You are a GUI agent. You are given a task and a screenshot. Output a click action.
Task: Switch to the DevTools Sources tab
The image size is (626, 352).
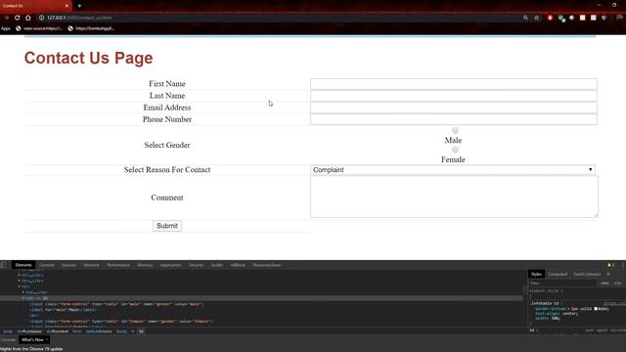[68, 265]
